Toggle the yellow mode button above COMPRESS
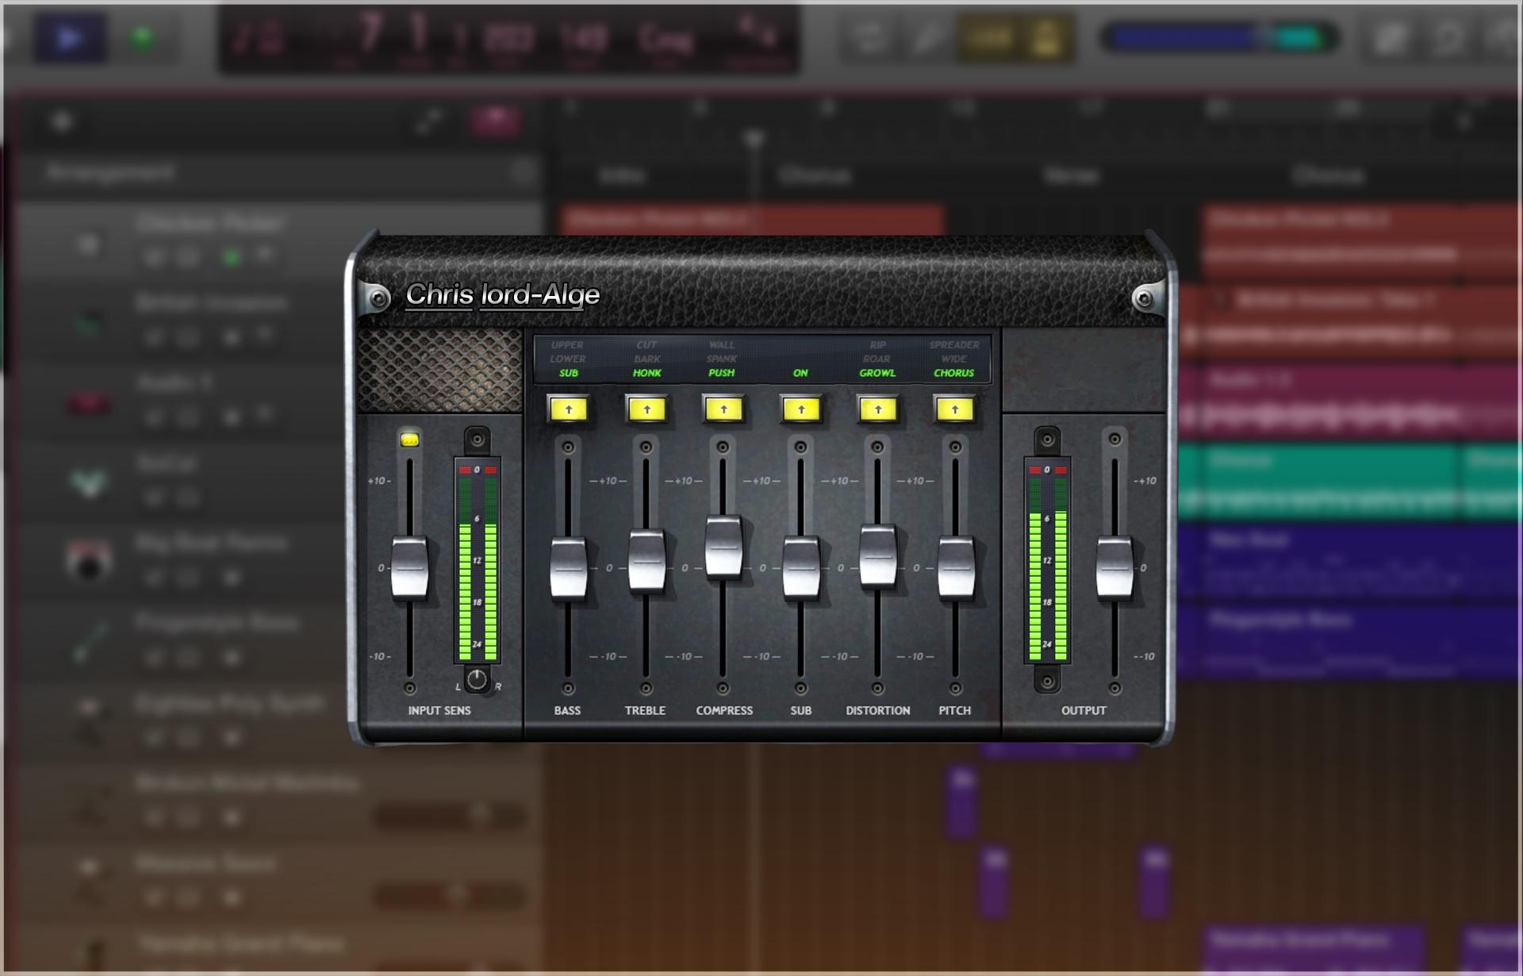The width and height of the screenshot is (1523, 976). 723,409
